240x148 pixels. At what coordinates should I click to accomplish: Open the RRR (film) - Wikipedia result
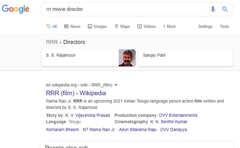pos(76,93)
